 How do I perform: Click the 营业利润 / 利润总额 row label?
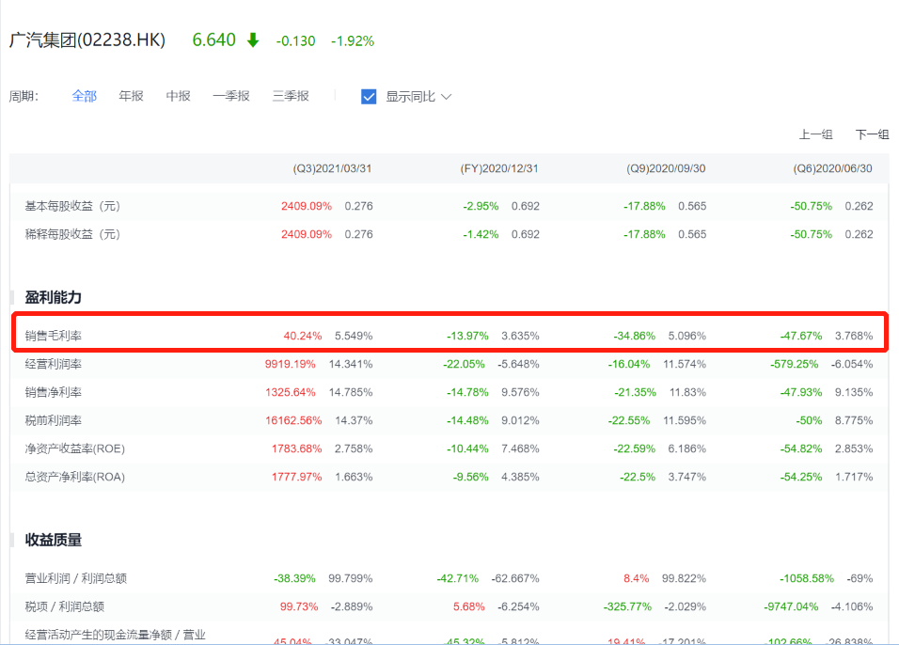[75, 578]
